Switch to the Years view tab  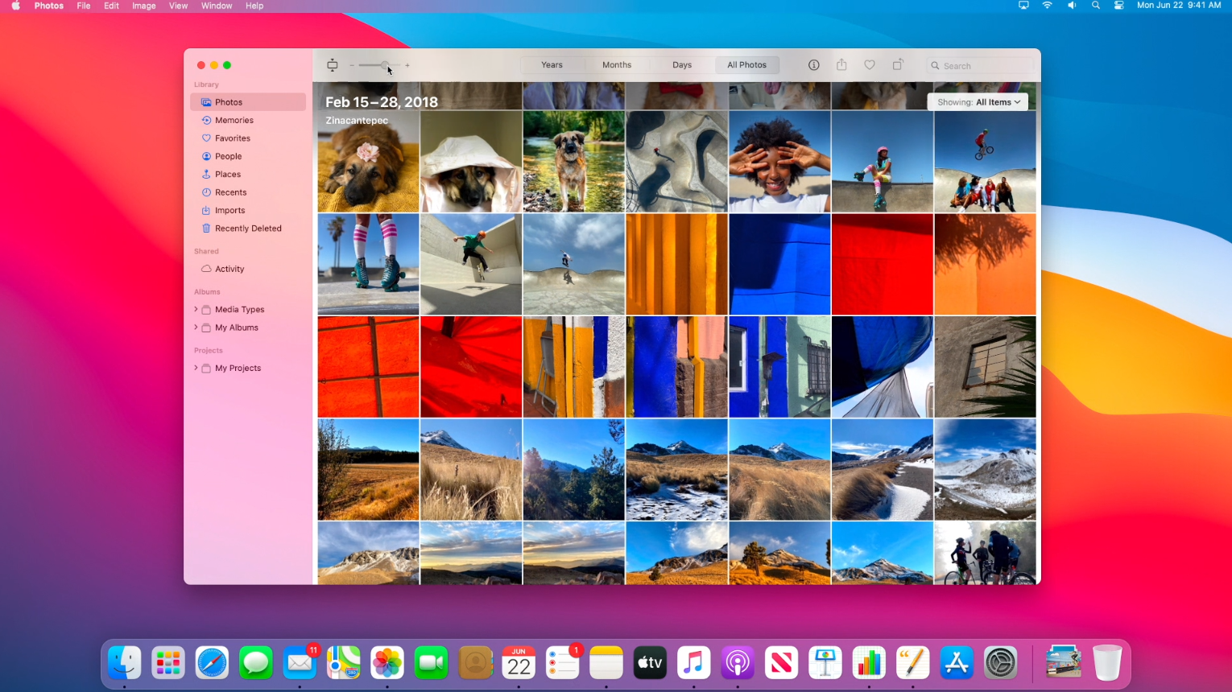[552, 65]
